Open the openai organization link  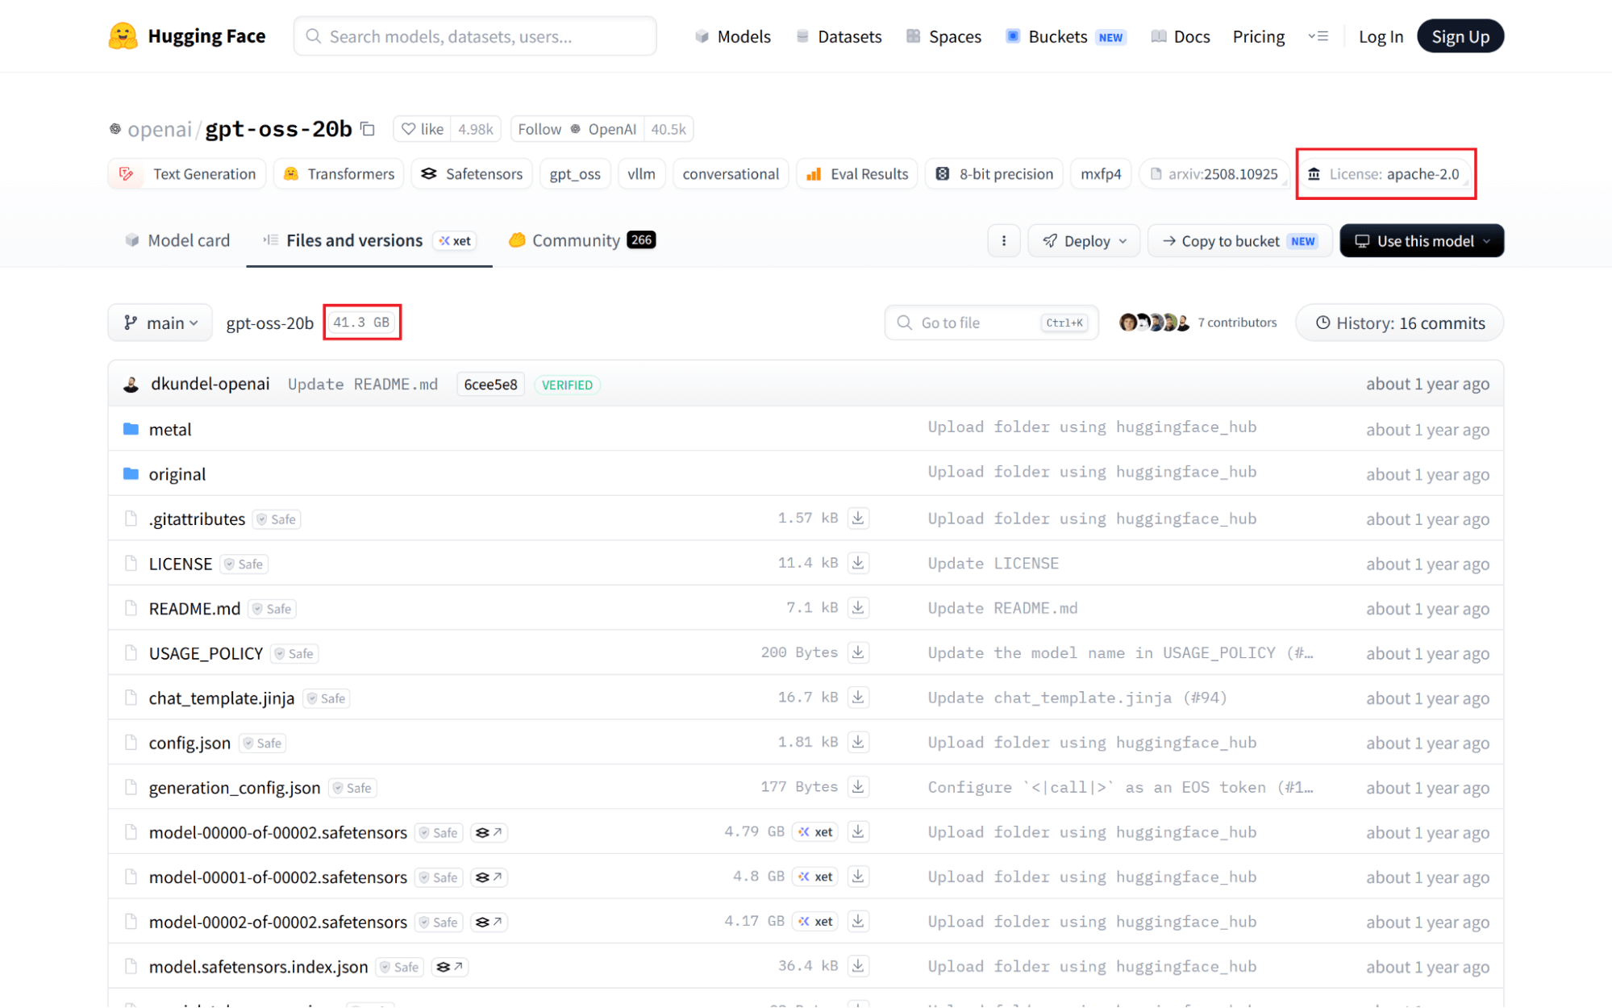(160, 129)
